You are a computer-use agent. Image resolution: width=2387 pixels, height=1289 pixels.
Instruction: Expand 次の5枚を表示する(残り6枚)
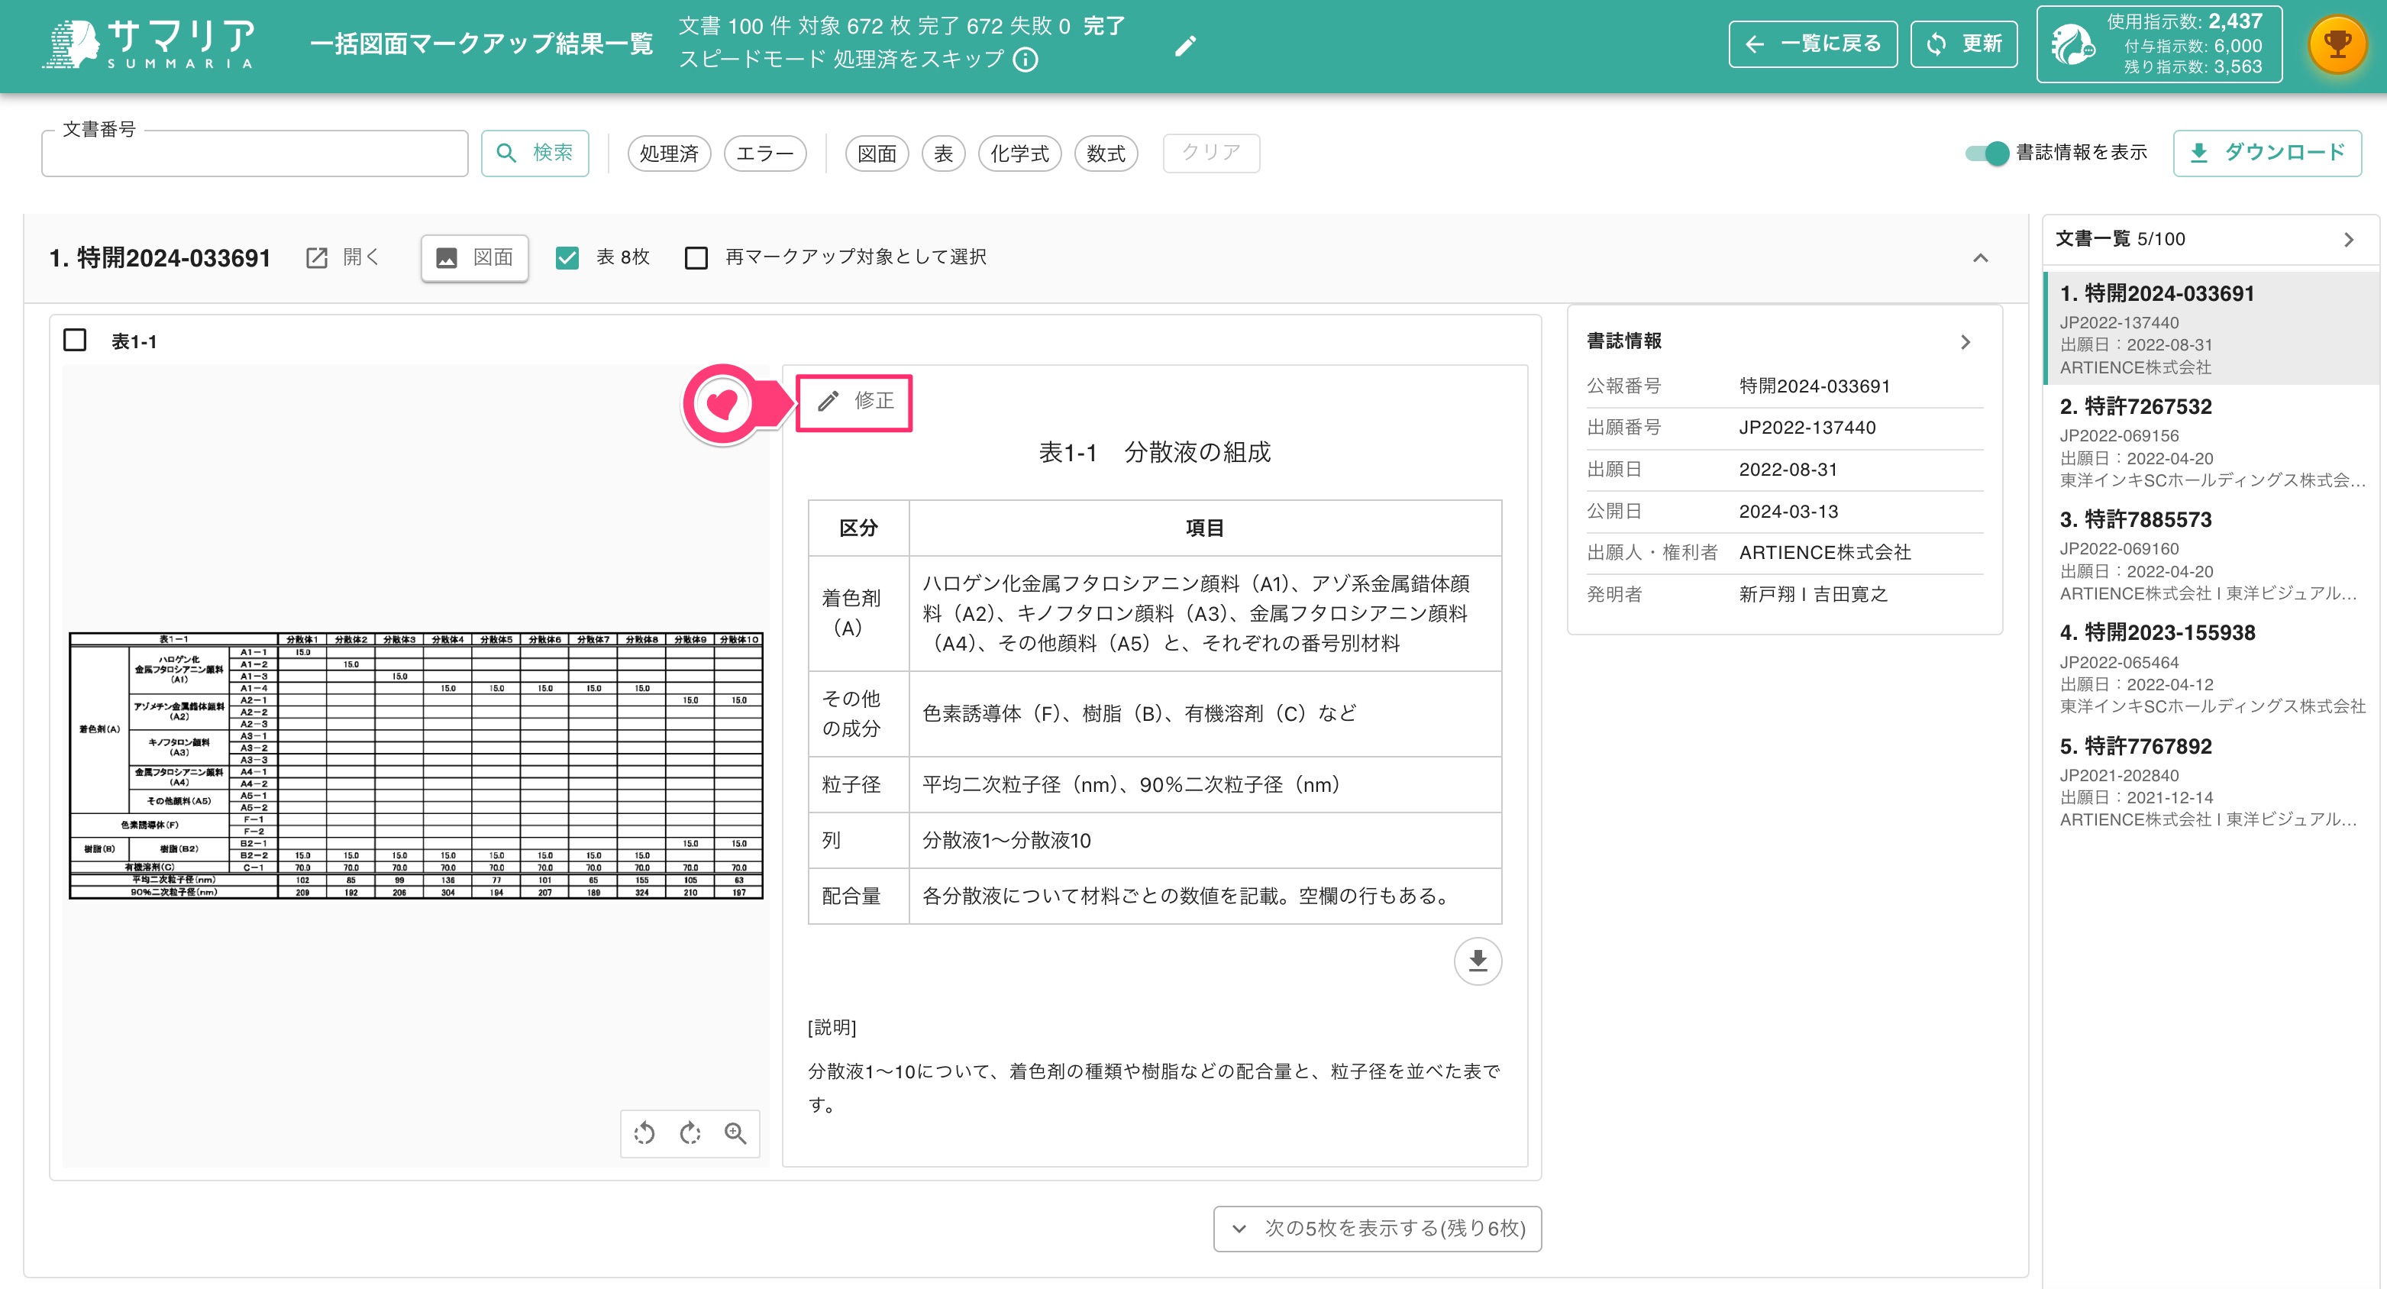[x=1377, y=1229]
